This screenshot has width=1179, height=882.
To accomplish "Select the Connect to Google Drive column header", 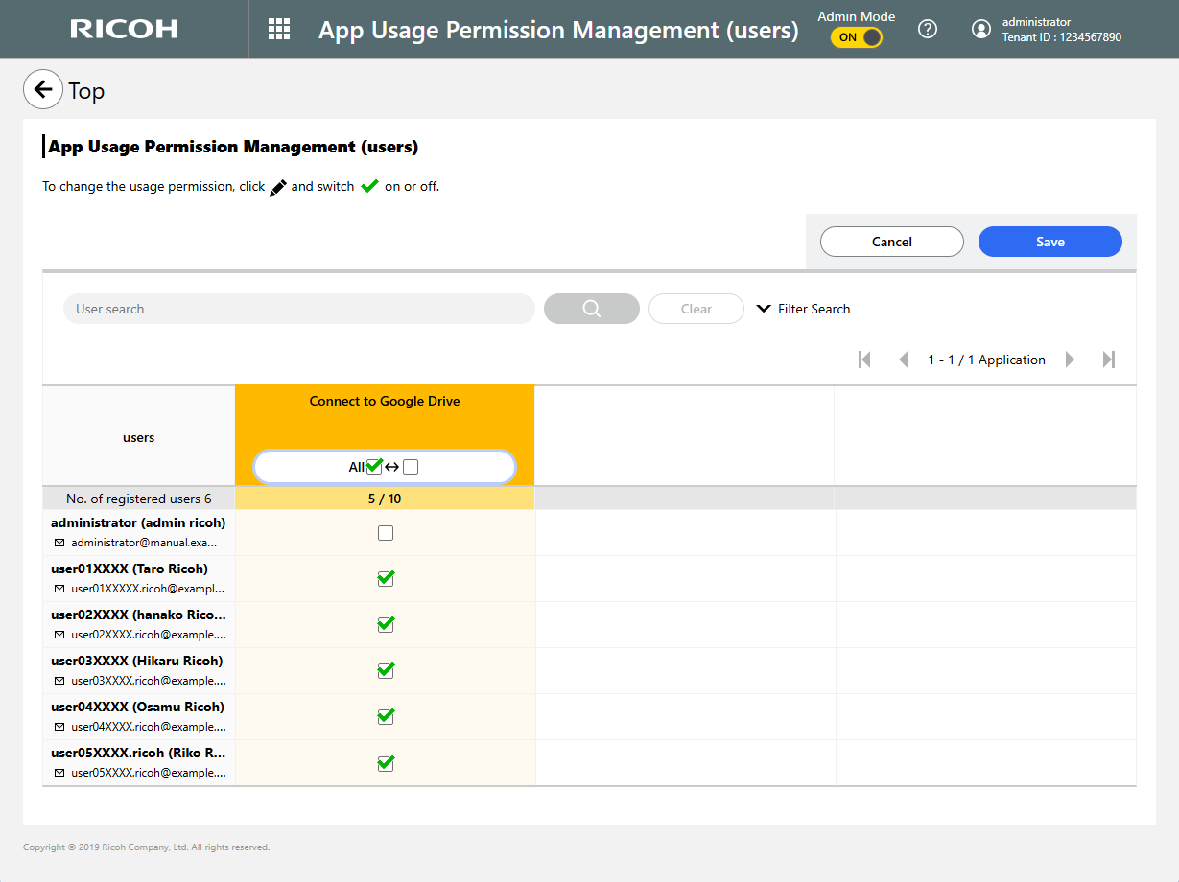I will 385,402.
